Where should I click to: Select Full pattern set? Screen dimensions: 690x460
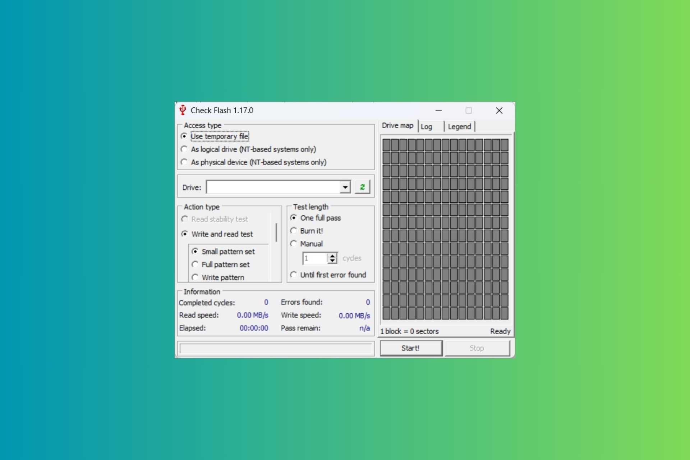click(x=195, y=264)
